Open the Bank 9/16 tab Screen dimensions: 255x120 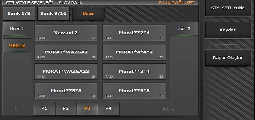click(53, 14)
